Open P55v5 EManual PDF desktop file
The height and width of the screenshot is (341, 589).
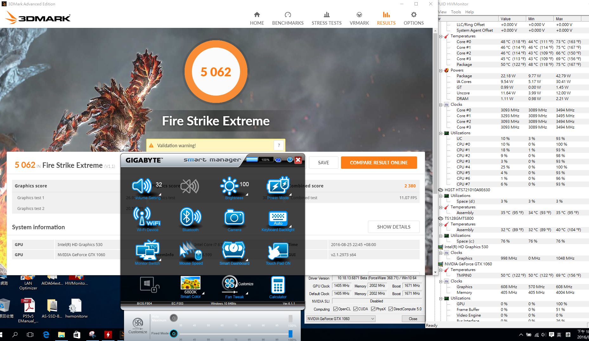pyautogui.click(x=28, y=310)
